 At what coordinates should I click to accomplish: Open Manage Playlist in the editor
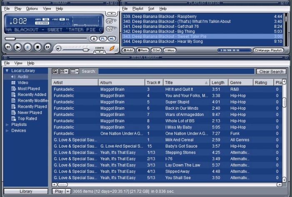click(268, 50)
